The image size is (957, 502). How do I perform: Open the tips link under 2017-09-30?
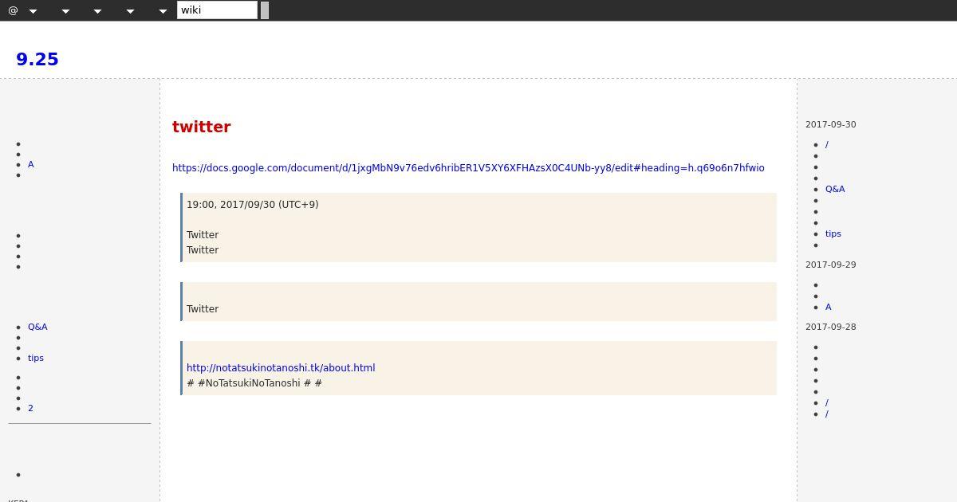point(833,234)
